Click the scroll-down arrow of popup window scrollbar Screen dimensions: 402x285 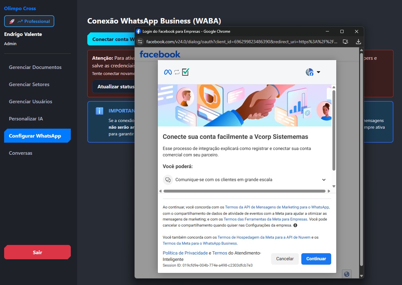pos(361,276)
